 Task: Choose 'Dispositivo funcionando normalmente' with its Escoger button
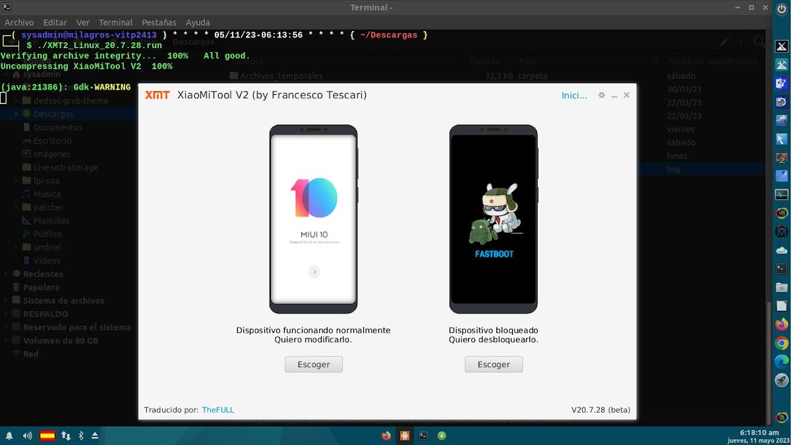coord(314,365)
